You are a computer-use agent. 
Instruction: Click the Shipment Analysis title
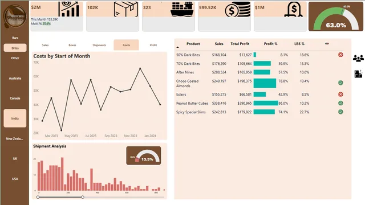(50, 146)
